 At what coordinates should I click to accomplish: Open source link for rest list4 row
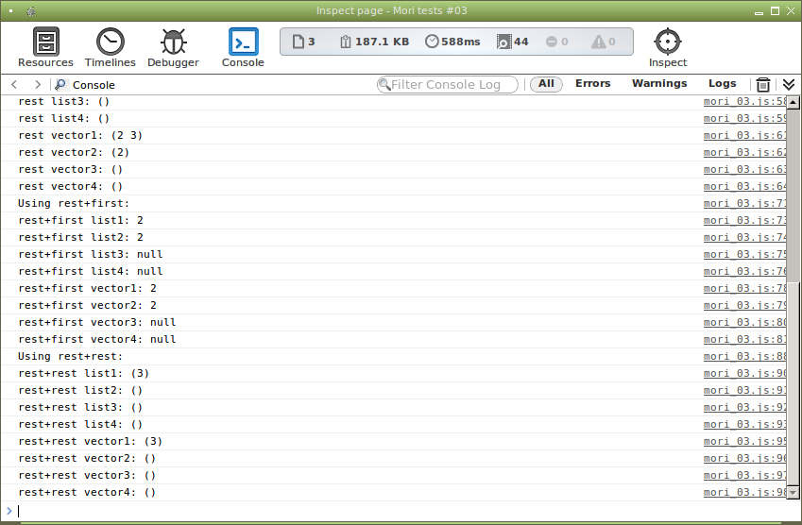(x=744, y=118)
